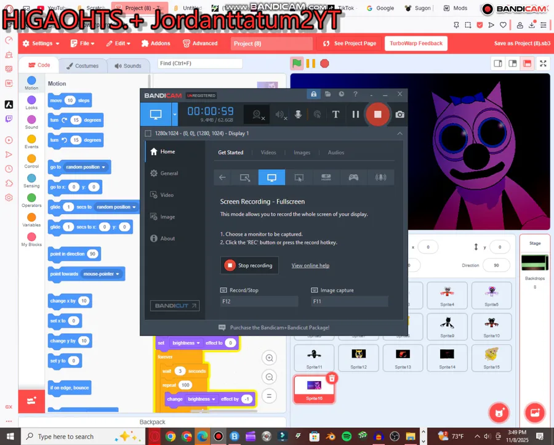Click the red stop sign in TurboWarp
The width and height of the screenshot is (554, 445).
point(324,63)
